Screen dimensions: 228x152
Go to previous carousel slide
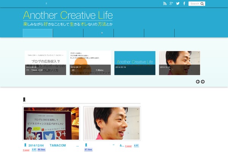(x=198, y=82)
